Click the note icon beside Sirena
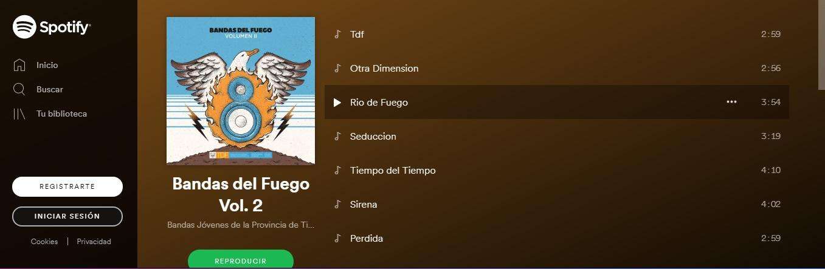825x269 pixels. [337, 204]
